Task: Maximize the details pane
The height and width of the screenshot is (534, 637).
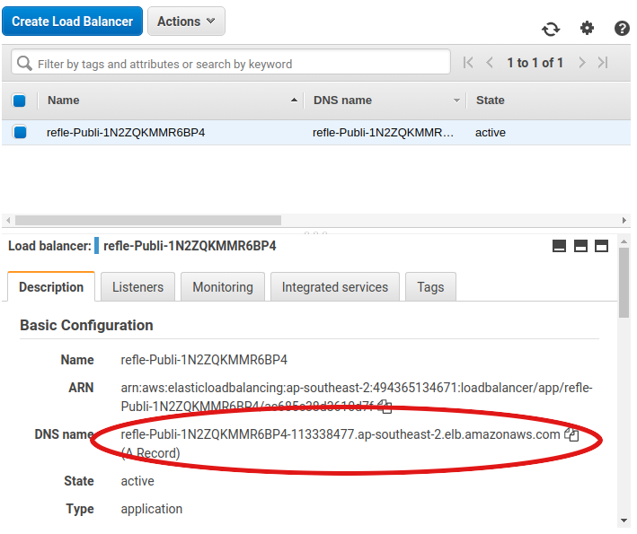Action: (x=601, y=246)
